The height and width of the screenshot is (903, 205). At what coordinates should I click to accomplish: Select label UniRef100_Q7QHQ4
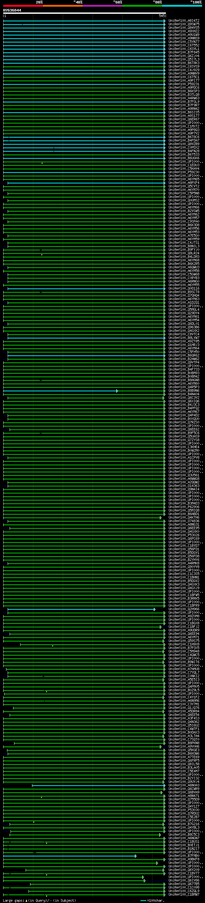[x=184, y=296]
